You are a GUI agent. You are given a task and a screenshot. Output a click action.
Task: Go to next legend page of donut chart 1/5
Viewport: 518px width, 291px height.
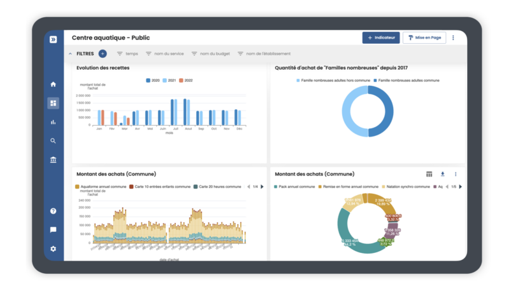(x=461, y=187)
